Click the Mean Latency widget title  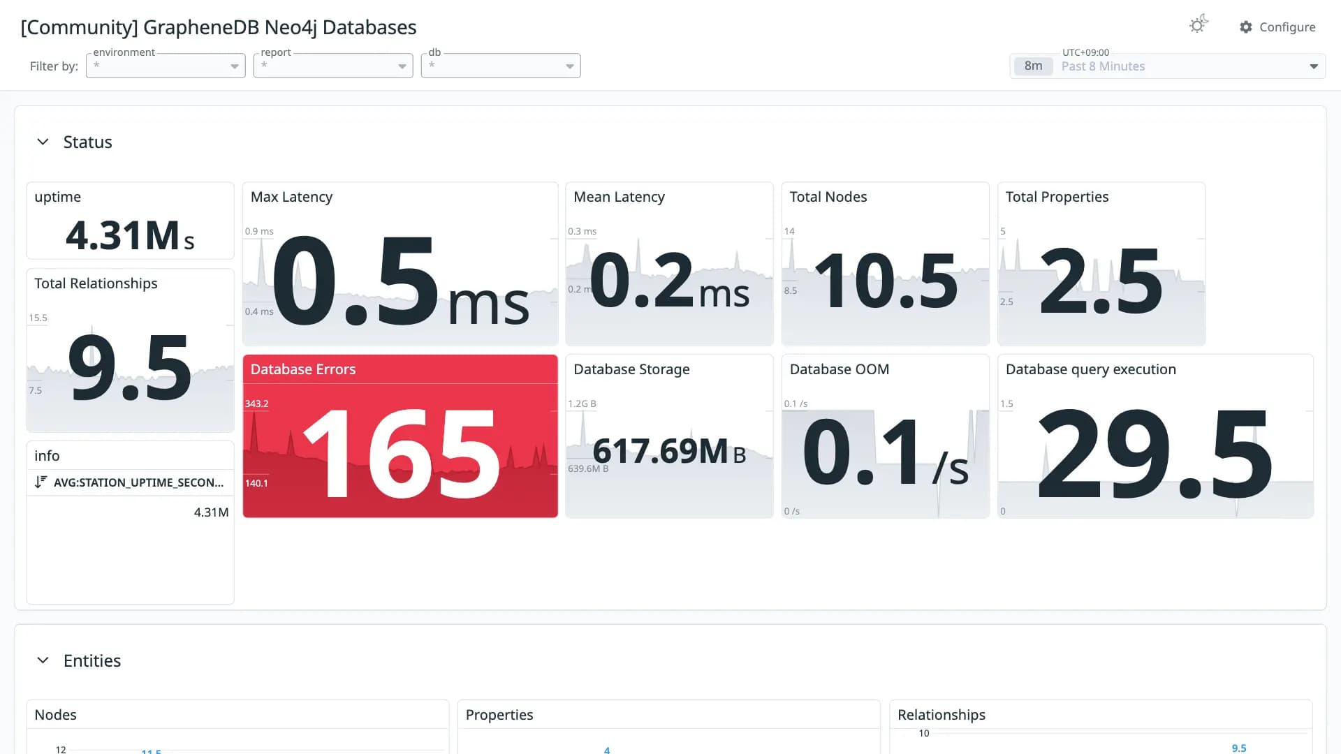tap(619, 197)
